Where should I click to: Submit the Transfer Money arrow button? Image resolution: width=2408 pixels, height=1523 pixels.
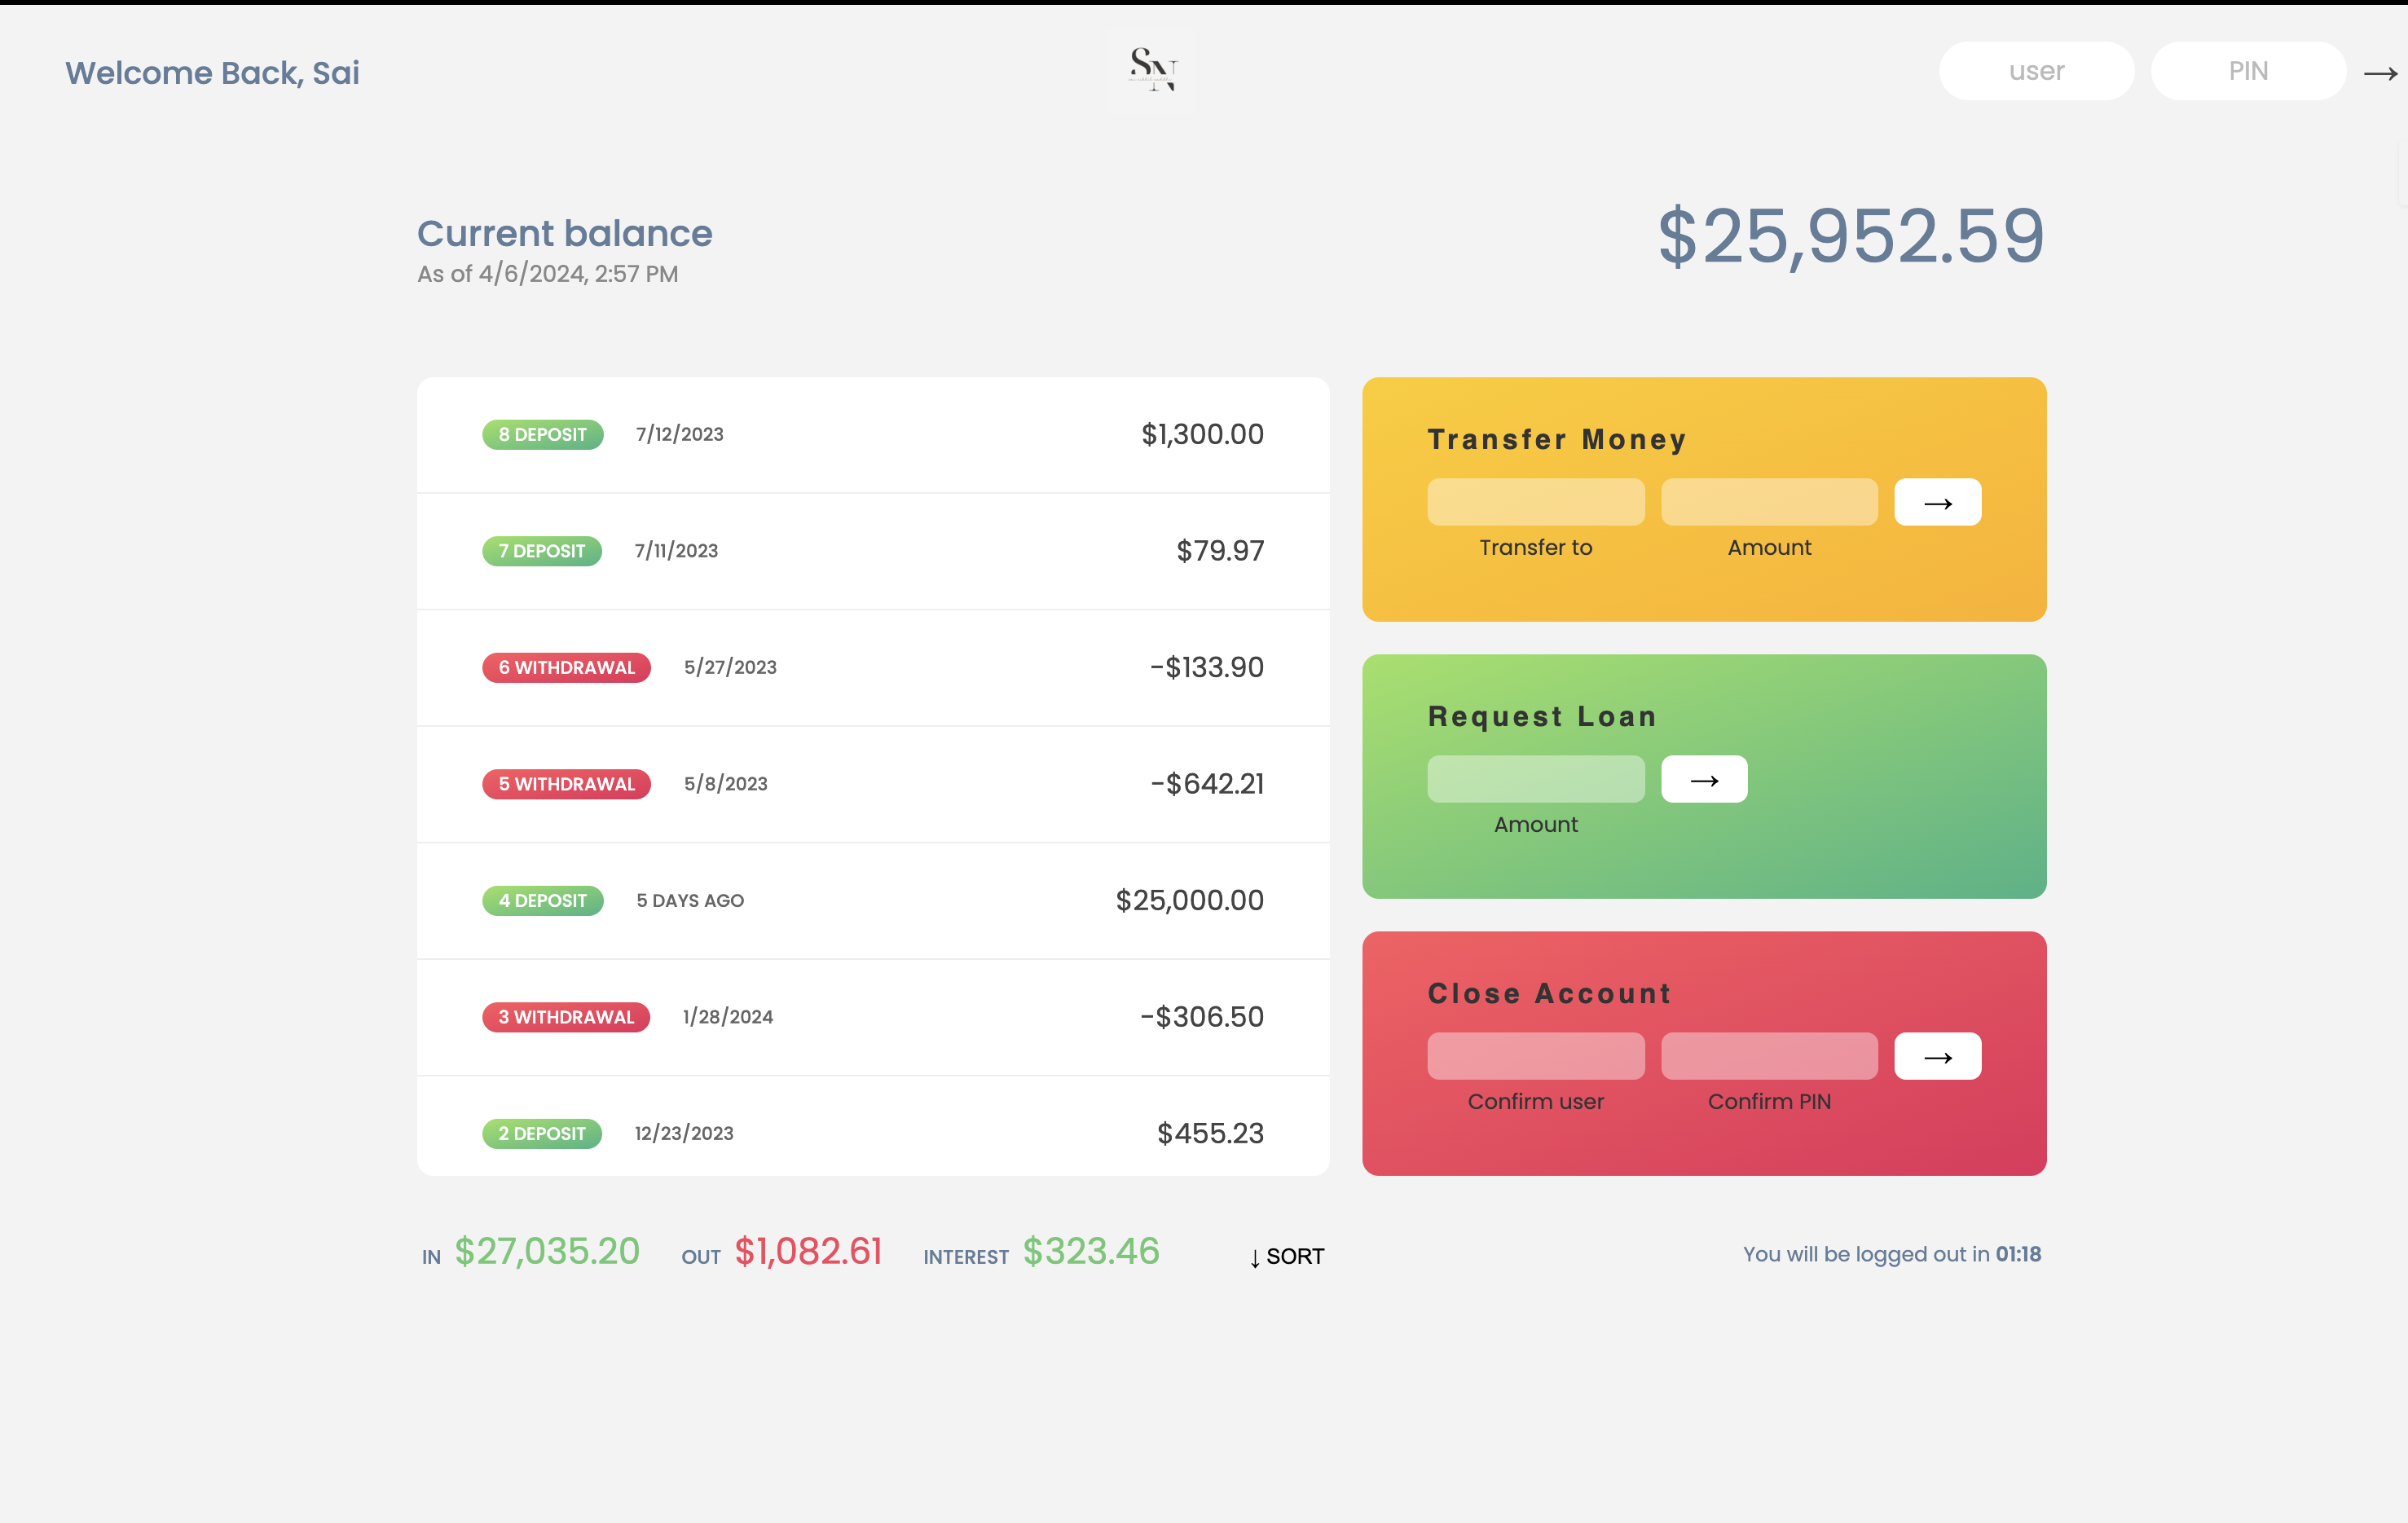pyautogui.click(x=1937, y=502)
